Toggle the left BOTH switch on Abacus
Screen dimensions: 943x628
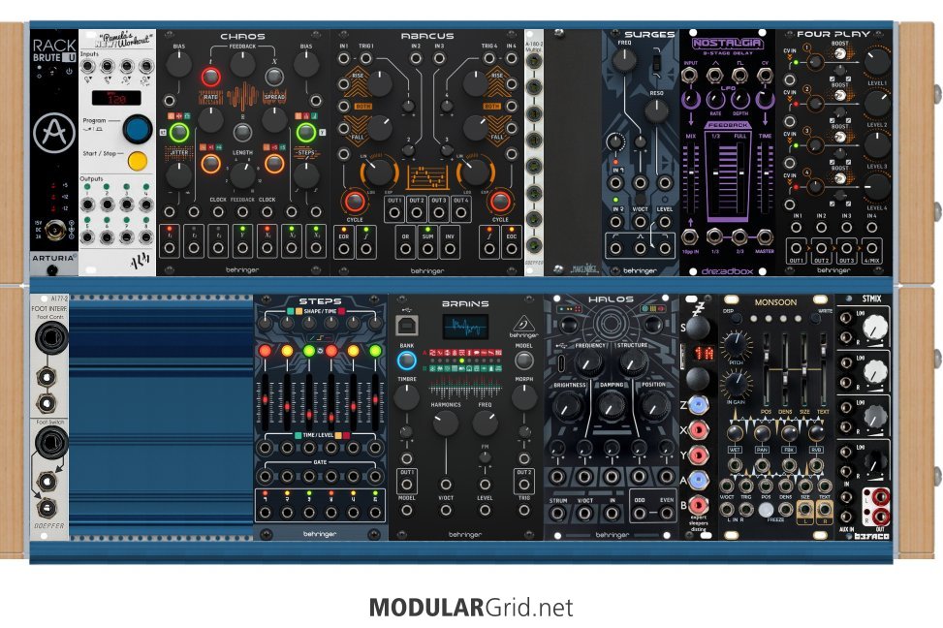[x=362, y=107]
